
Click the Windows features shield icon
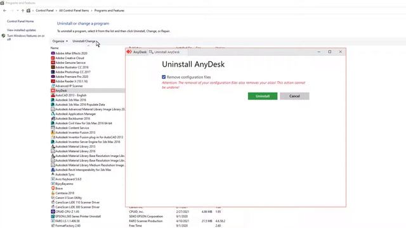click(3, 36)
